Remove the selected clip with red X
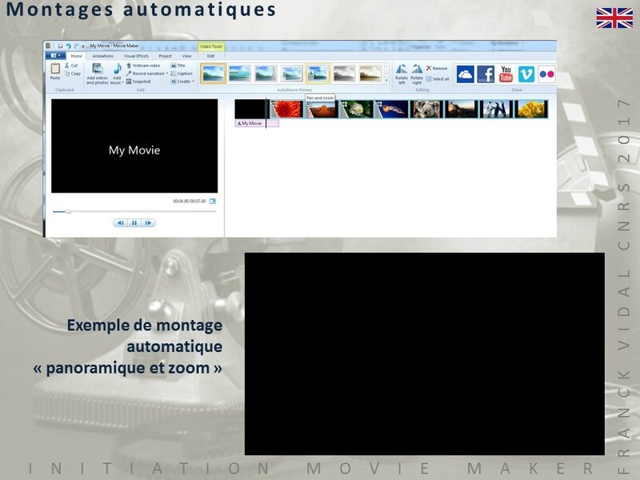The height and width of the screenshot is (480, 640). pos(437,68)
